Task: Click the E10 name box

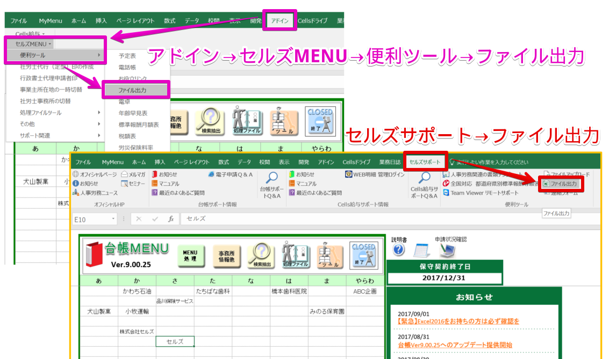Action: (92, 219)
